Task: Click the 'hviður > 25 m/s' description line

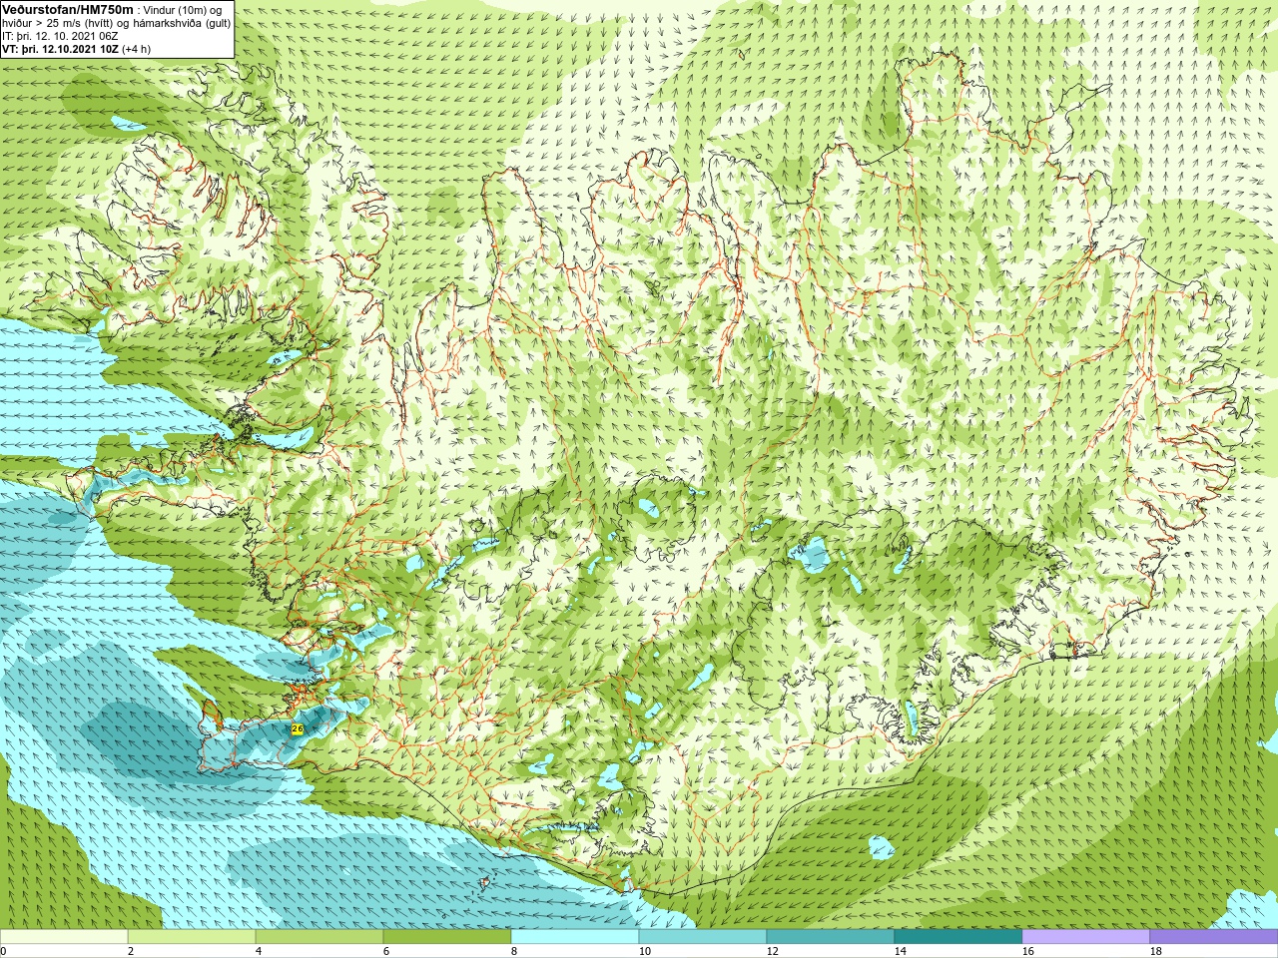Action: click(x=116, y=23)
